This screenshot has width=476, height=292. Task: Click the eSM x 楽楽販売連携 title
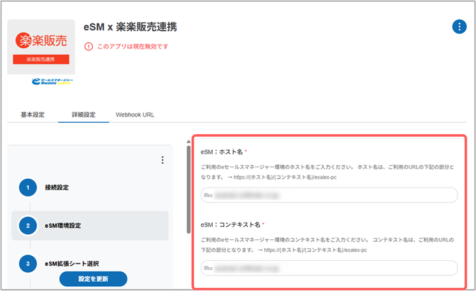click(130, 27)
